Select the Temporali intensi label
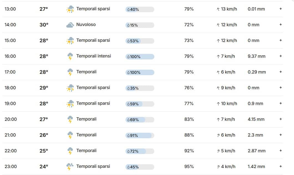Viewport: 294px width, 175px height. tap(94, 56)
